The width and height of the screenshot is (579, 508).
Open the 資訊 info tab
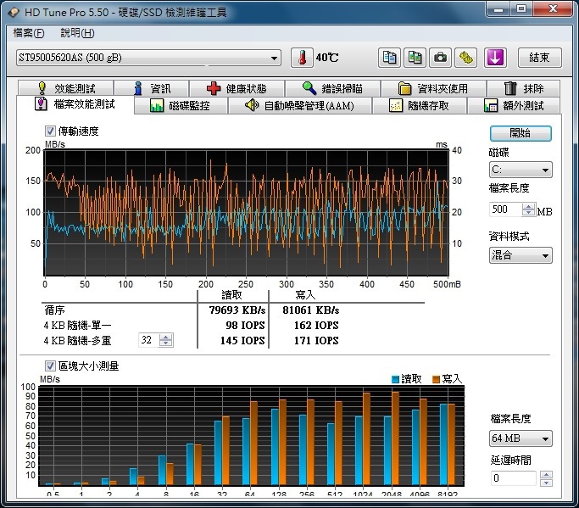pyautogui.click(x=152, y=88)
